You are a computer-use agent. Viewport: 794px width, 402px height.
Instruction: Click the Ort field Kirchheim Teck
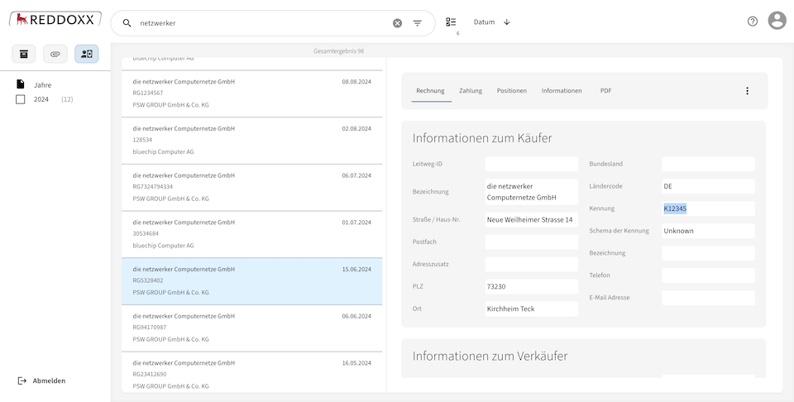[x=531, y=309]
